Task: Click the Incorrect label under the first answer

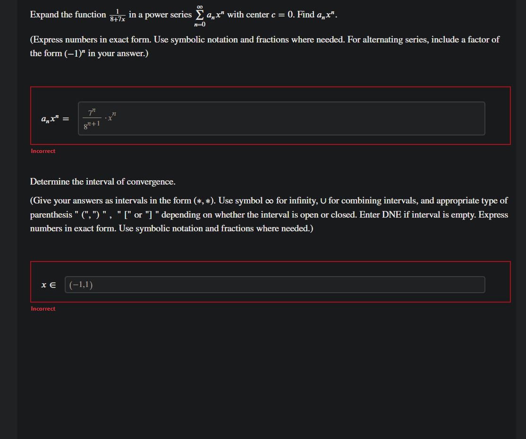Action: (x=43, y=151)
